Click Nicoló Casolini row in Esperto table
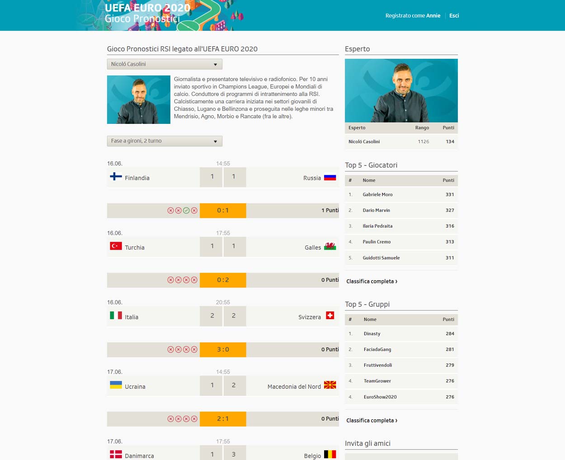565x460 pixels. tap(401, 141)
